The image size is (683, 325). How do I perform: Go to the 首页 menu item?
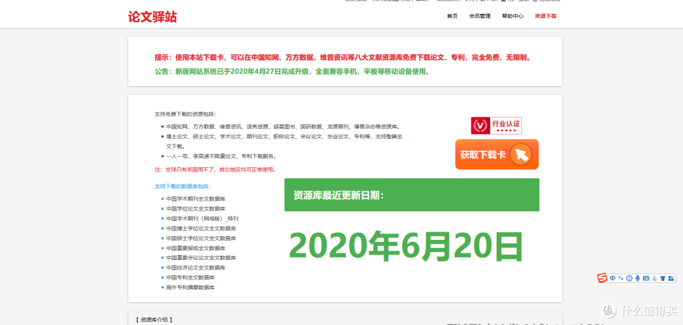point(452,16)
